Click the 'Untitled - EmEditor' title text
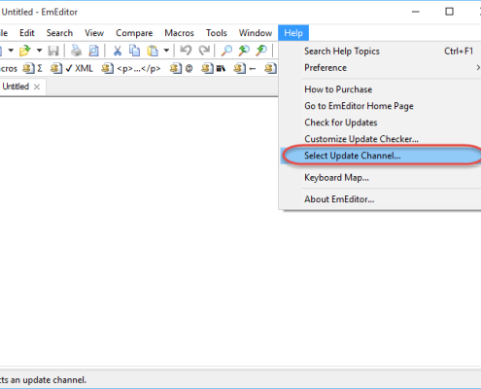The width and height of the screenshot is (481, 389). point(40,12)
